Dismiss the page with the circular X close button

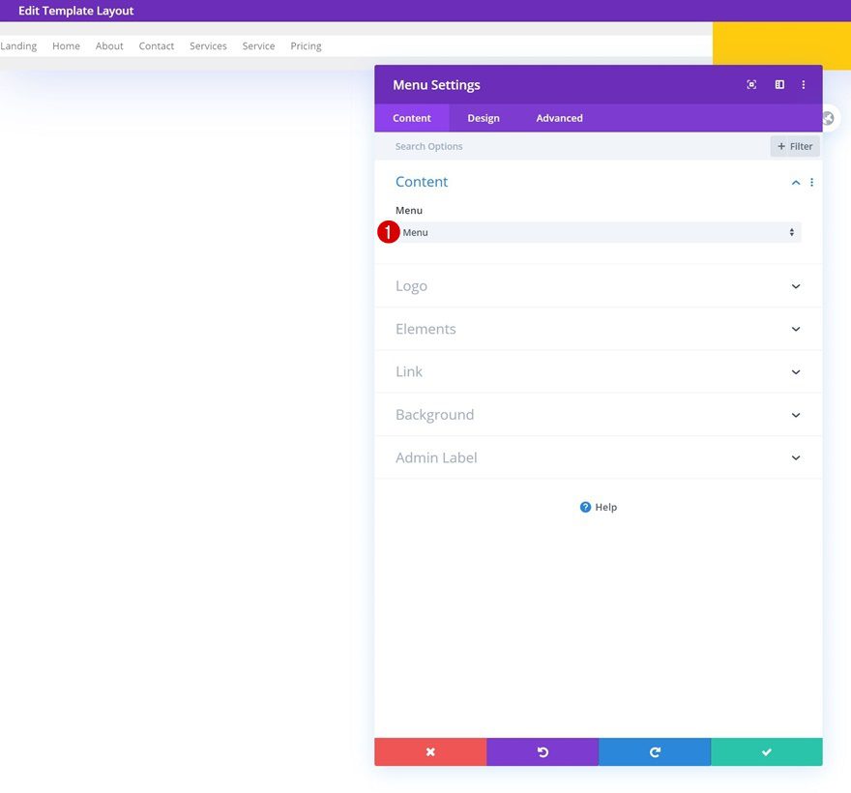827,117
